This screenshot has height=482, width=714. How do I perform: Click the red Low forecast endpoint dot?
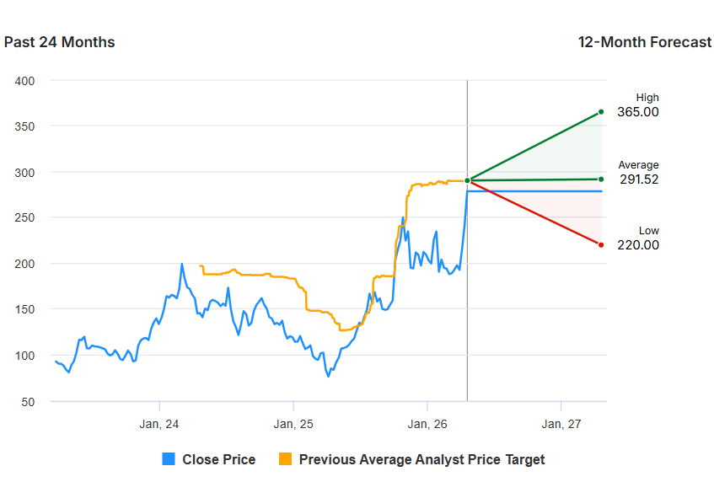tap(601, 245)
